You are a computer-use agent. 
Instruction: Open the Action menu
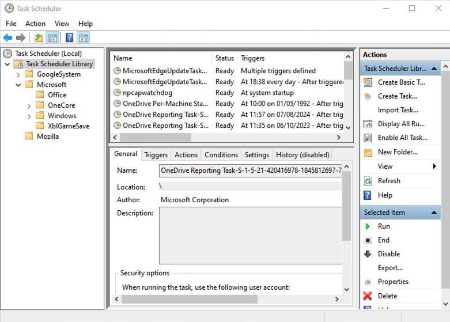pyautogui.click(x=35, y=24)
